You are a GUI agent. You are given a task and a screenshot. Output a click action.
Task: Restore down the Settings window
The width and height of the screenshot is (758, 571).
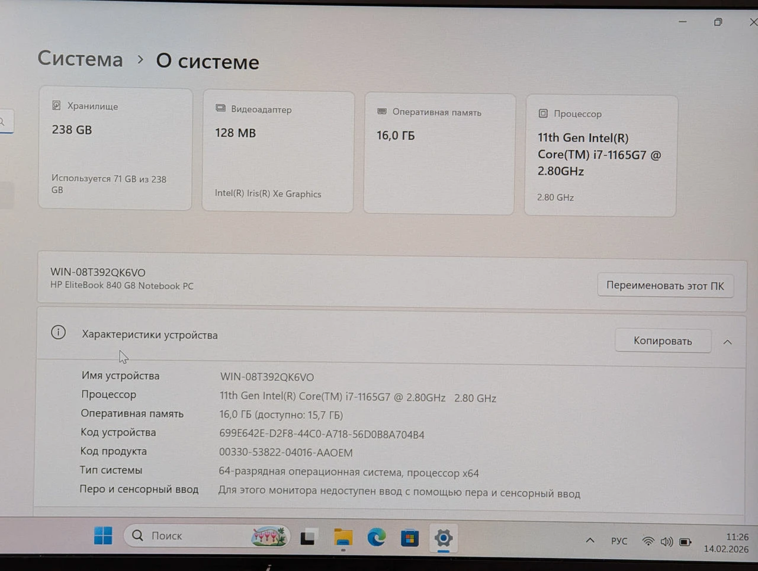(718, 22)
